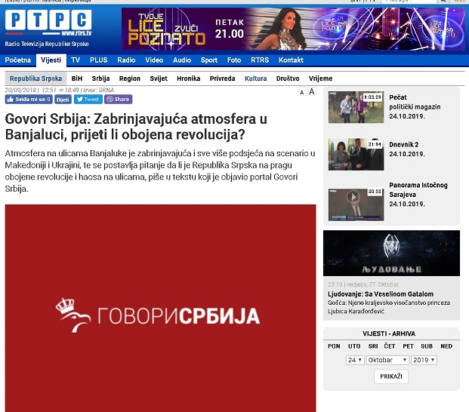Open the Početna menu item
The width and height of the screenshot is (469, 412).
(18, 60)
